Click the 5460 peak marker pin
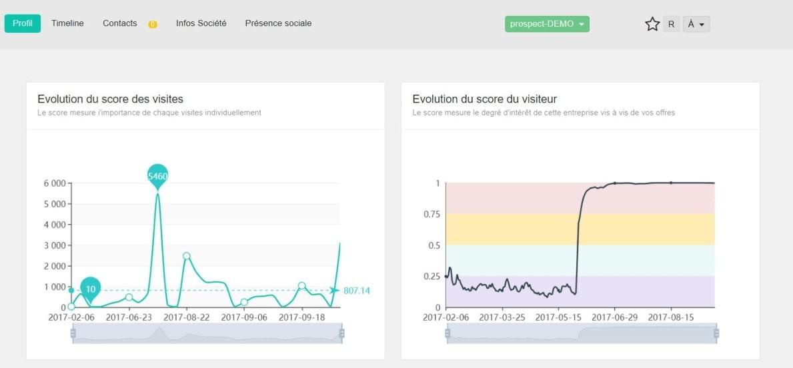 click(x=157, y=175)
